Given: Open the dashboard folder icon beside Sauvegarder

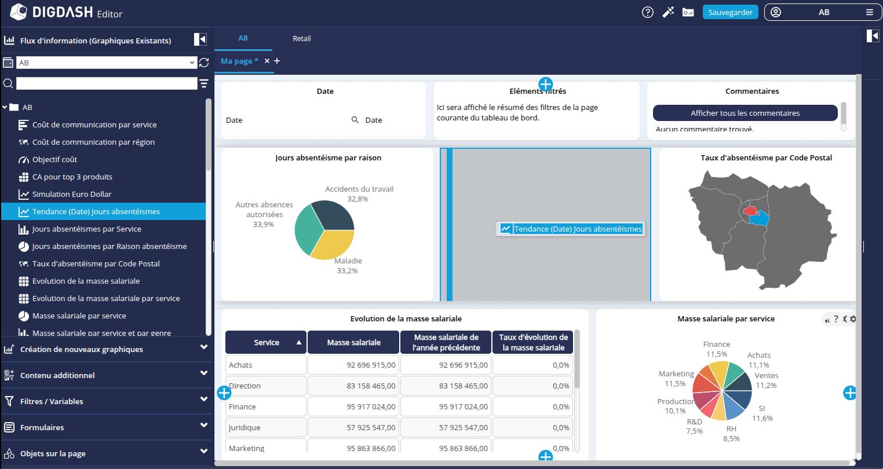Looking at the screenshot, I should (688, 12).
